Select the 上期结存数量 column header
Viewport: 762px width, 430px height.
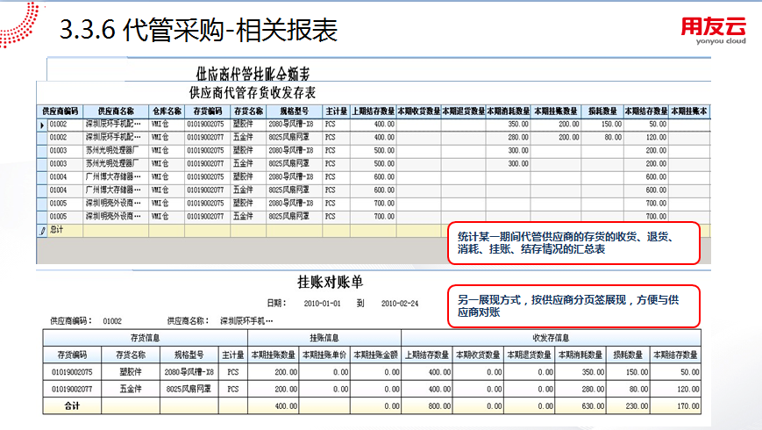point(374,111)
